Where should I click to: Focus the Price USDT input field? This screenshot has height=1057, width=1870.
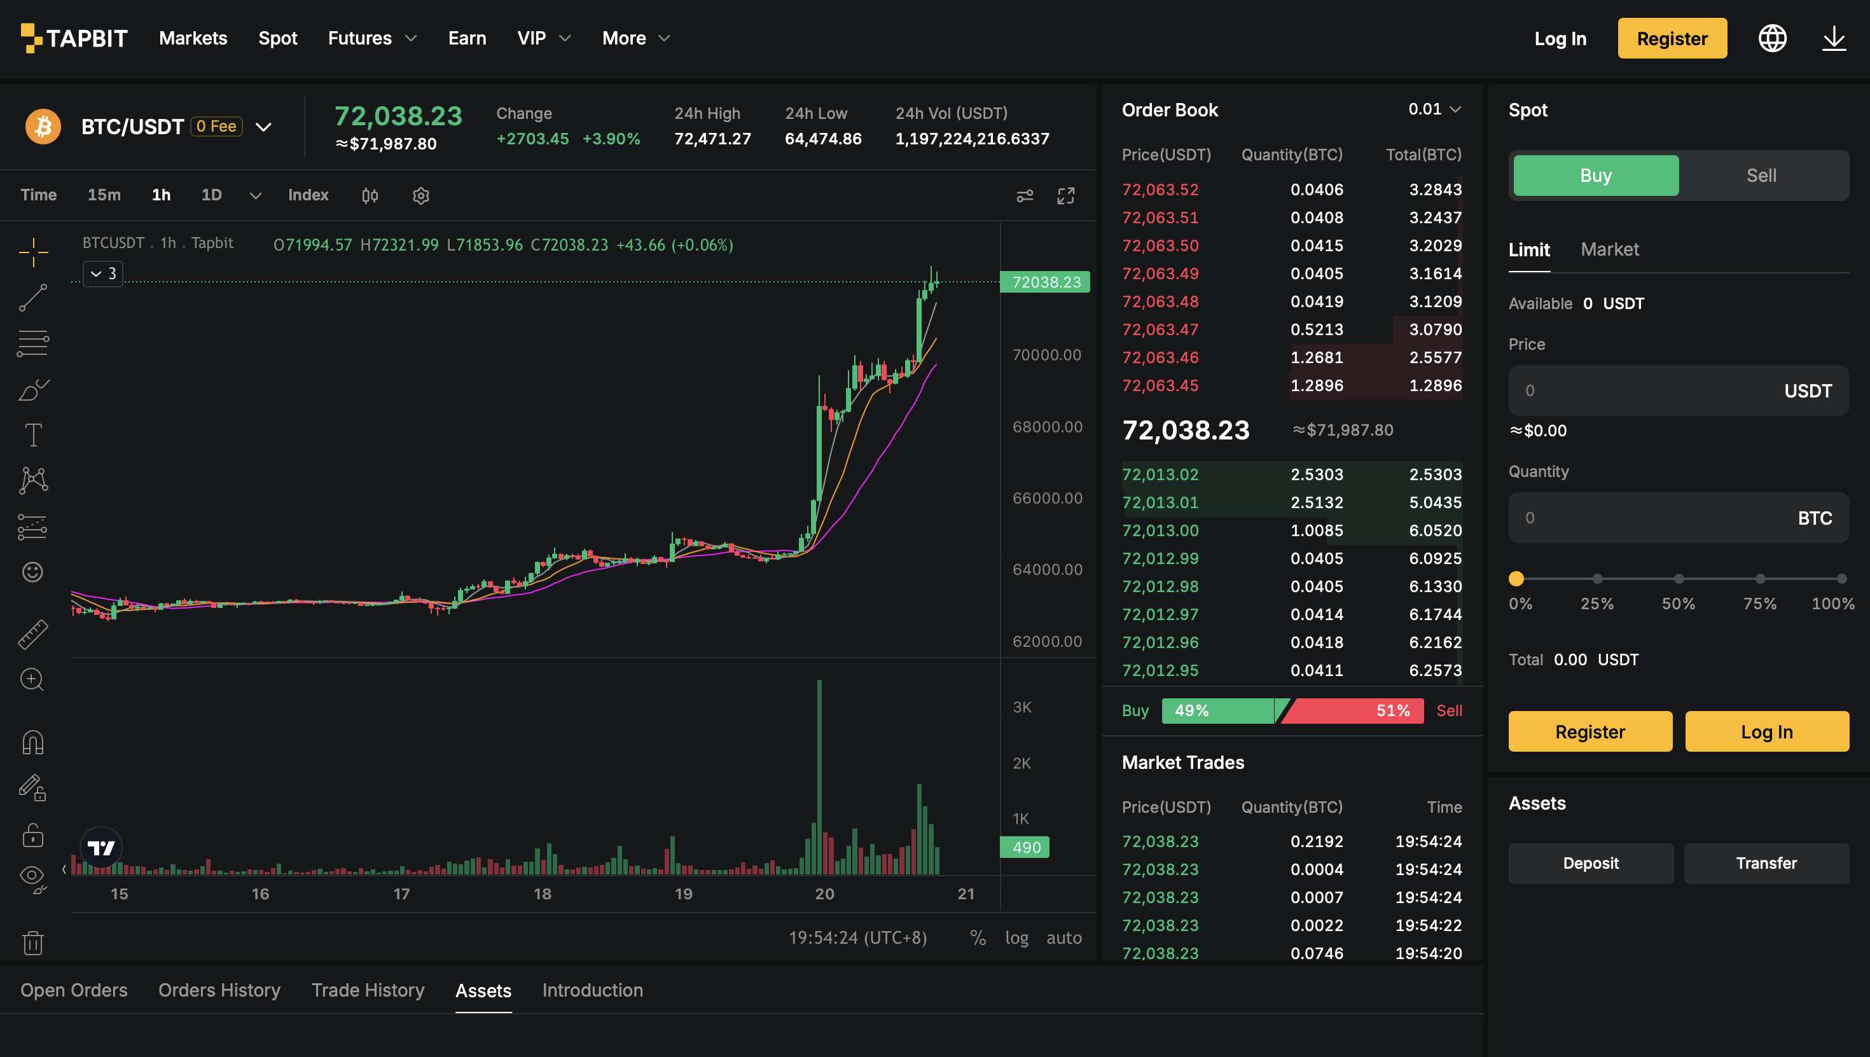tap(1679, 390)
